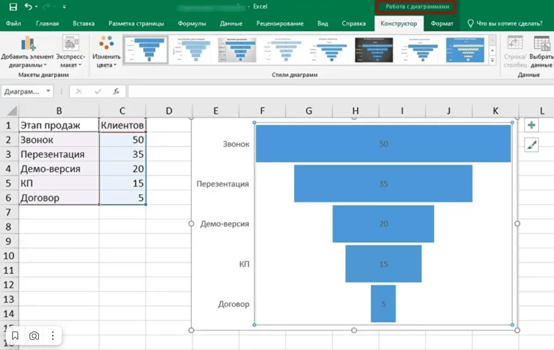Open the Change Colors palette
This screenshot has width=554, height=350.
tap(106, 52)
